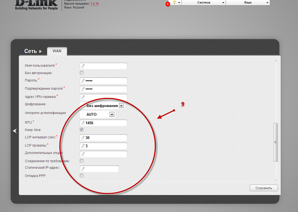Click the "Building Networks for People" slogan
This screenshot has width=298, height=212.
[36, 8]
